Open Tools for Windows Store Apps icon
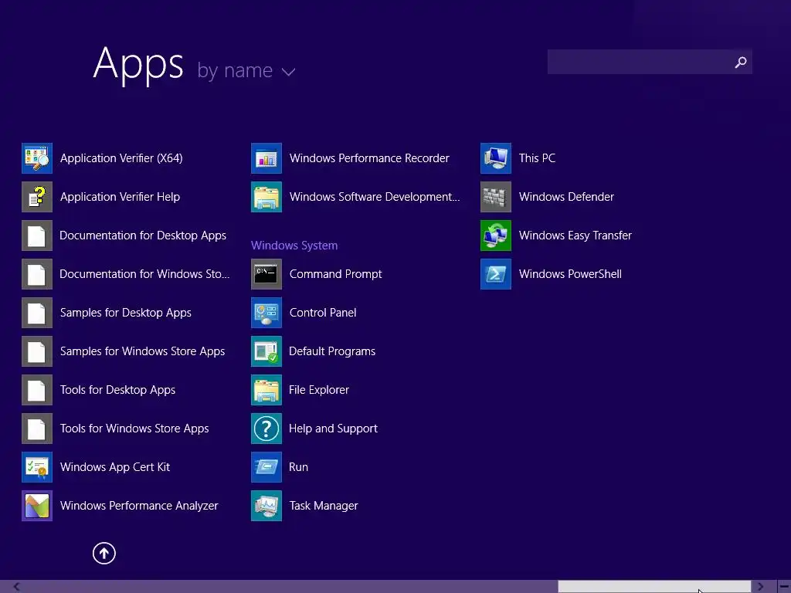 coord(37,429)
